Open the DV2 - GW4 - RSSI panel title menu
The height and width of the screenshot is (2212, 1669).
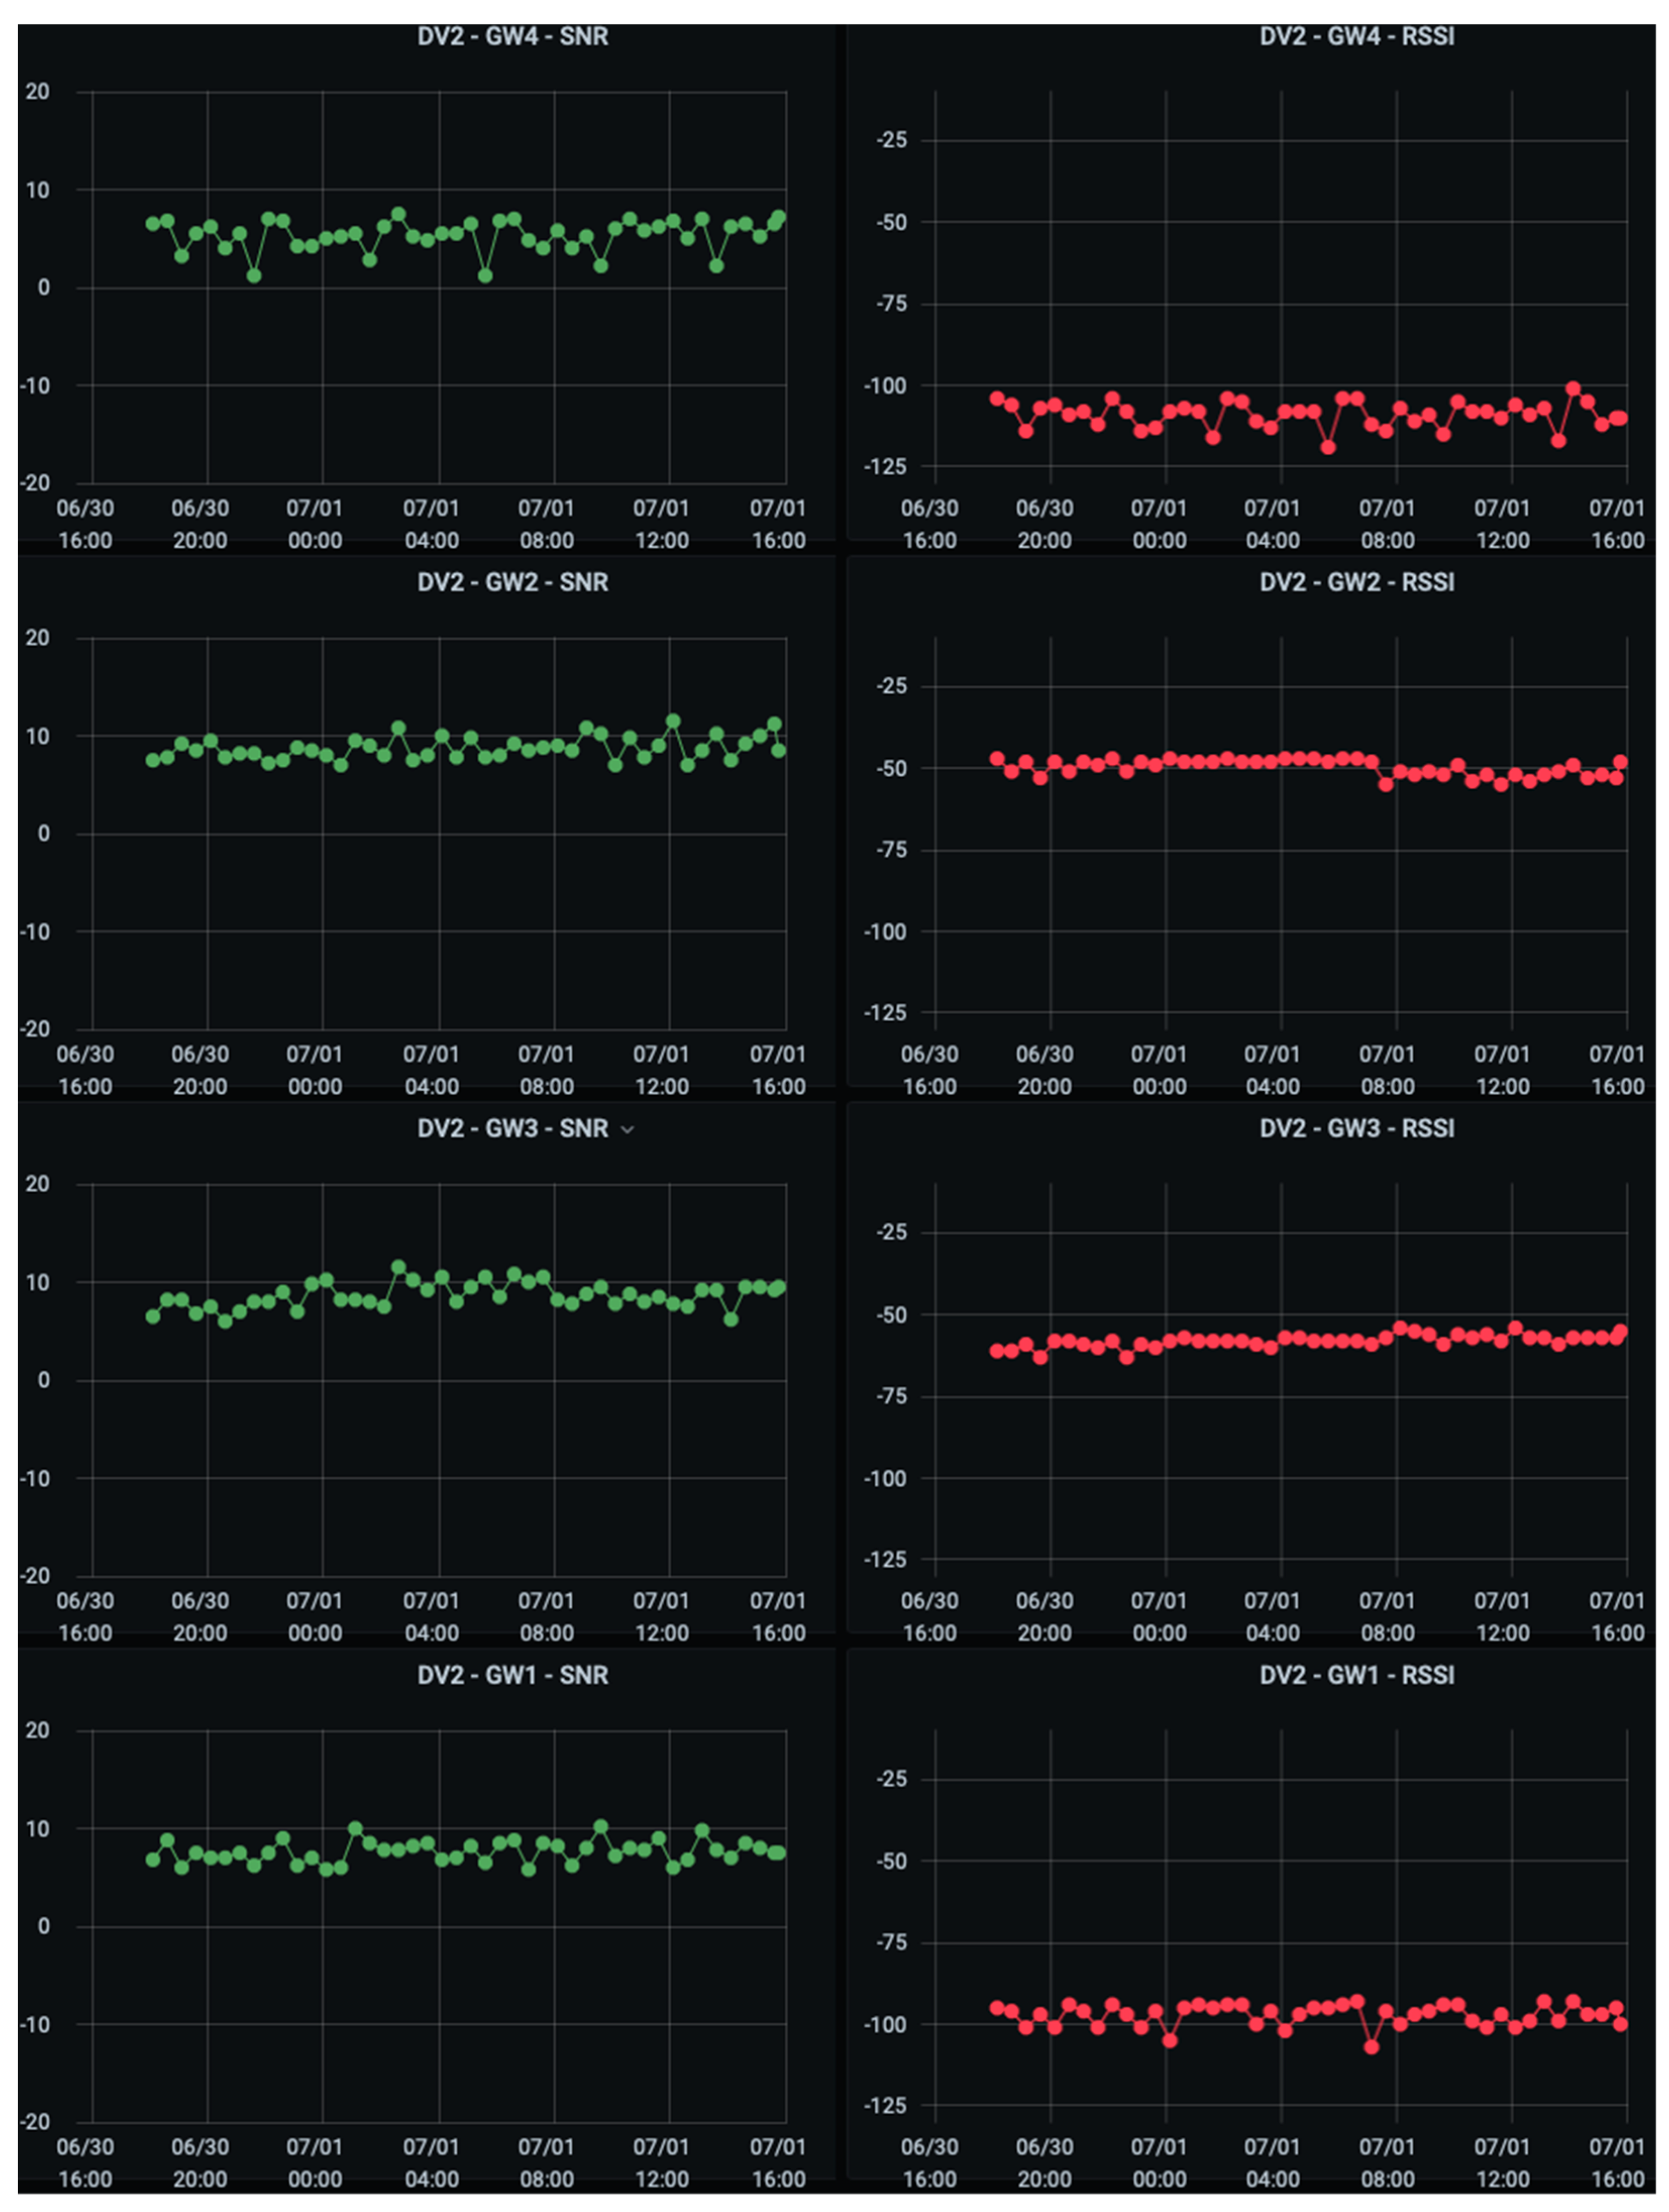(1356, 37)
